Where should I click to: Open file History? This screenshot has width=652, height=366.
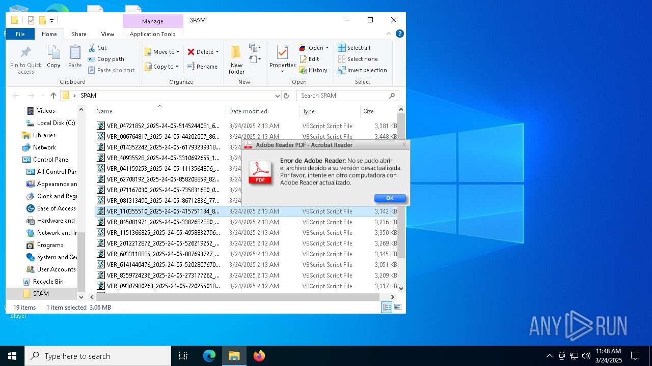point(313,70)
